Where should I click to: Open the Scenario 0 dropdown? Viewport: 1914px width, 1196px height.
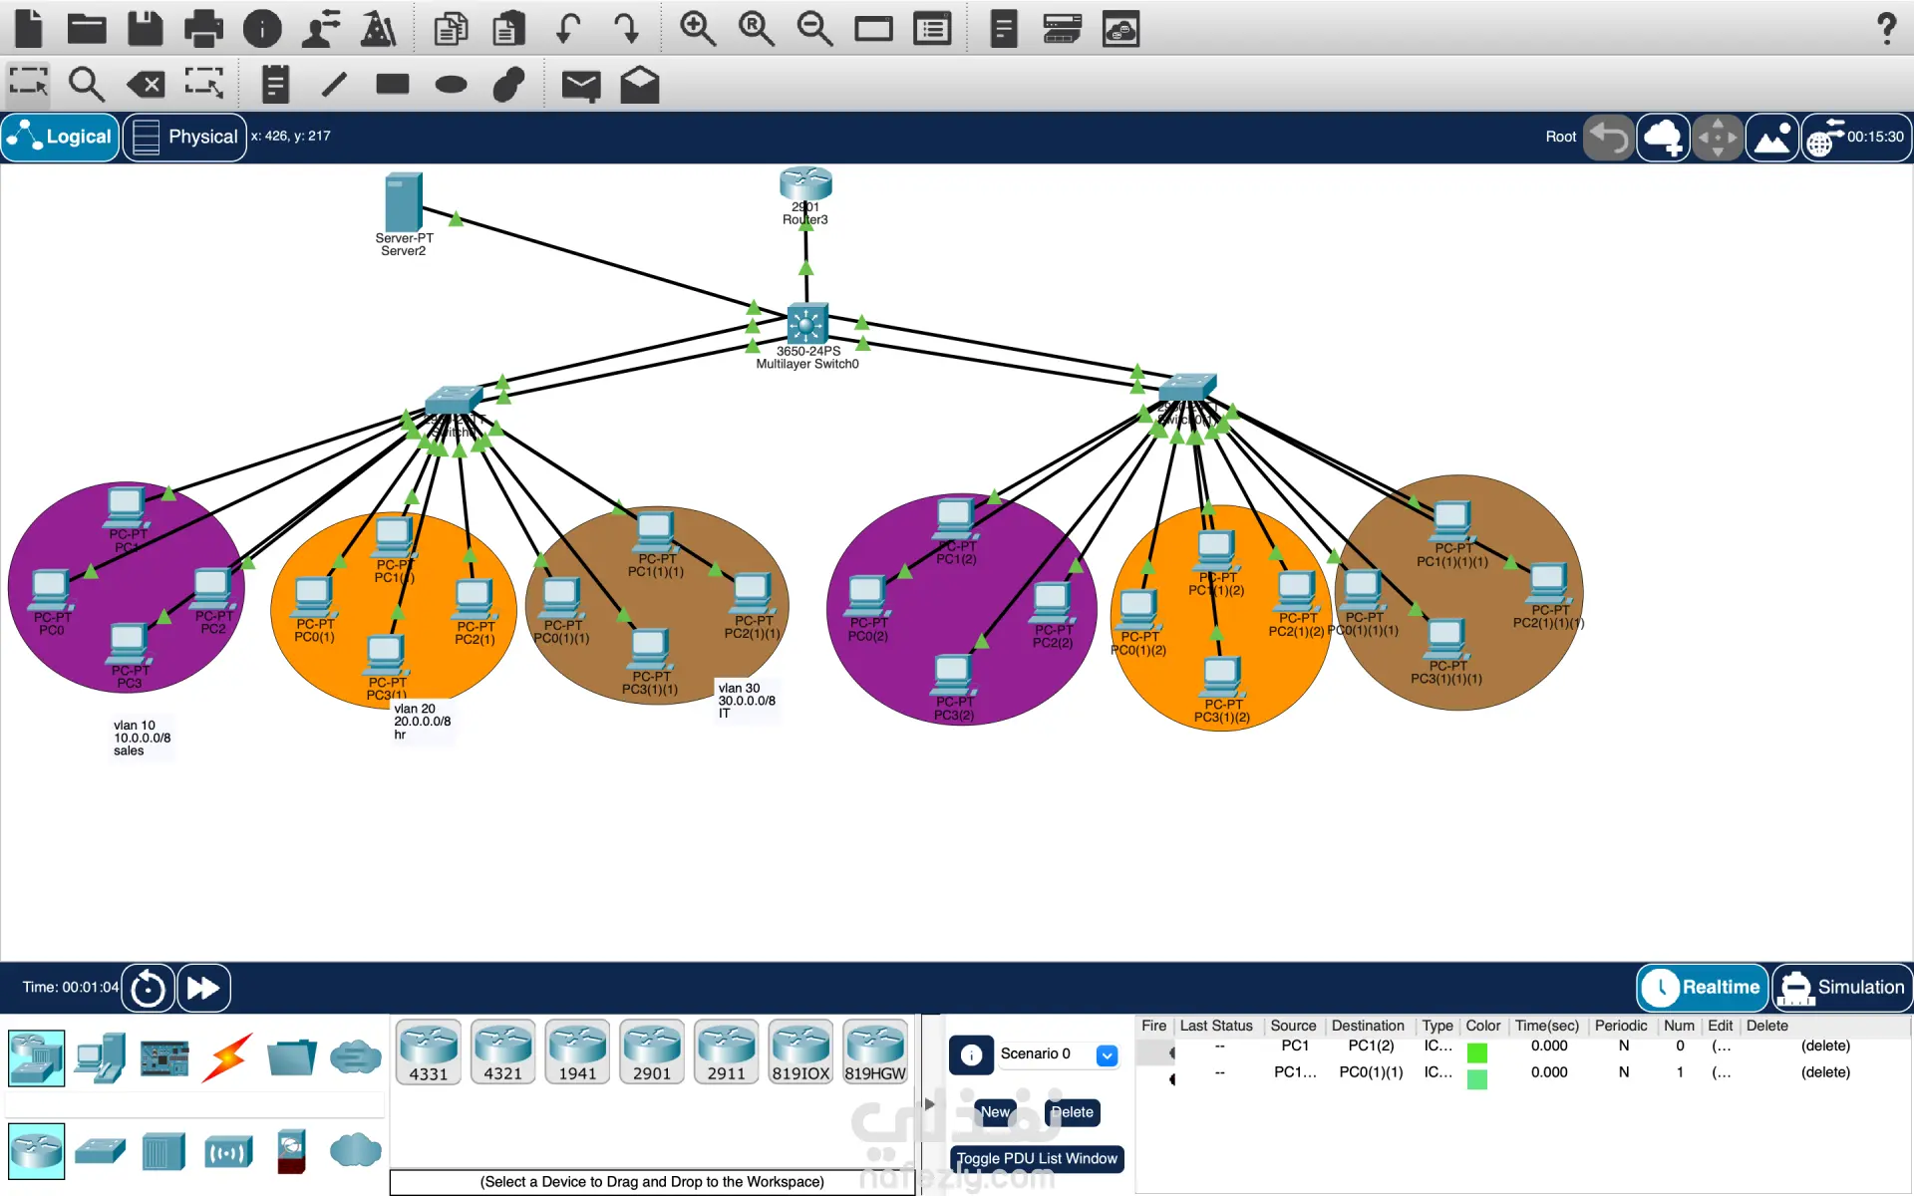pyautogui.click(x=1107, y=1054)
